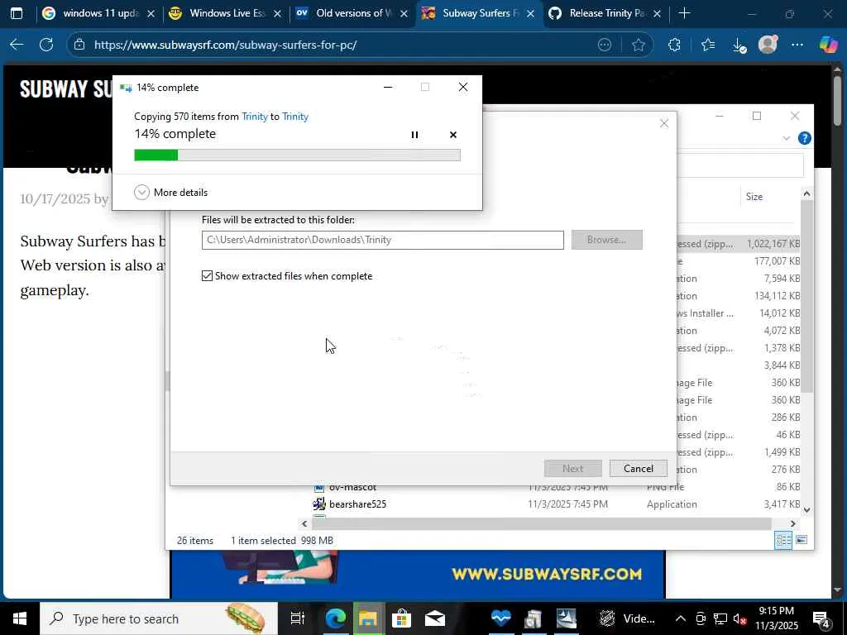Open a new browser tab
This screenshot has height=635, width=847.
click(684, 13)
